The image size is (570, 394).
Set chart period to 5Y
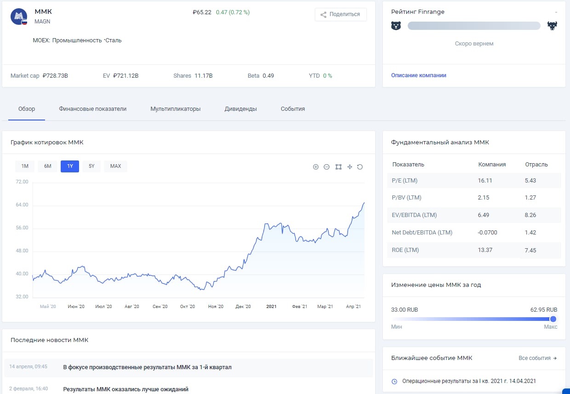[x=91, y=166]
